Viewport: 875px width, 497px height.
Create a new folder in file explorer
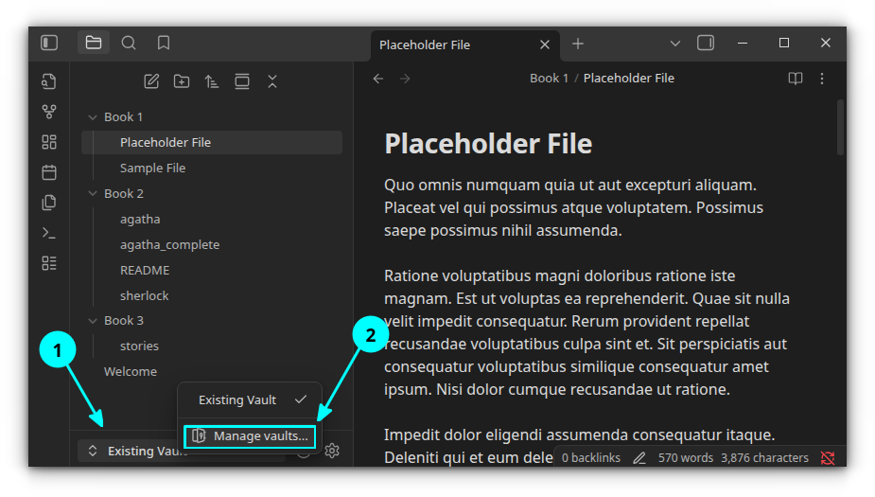coord(182,81)
